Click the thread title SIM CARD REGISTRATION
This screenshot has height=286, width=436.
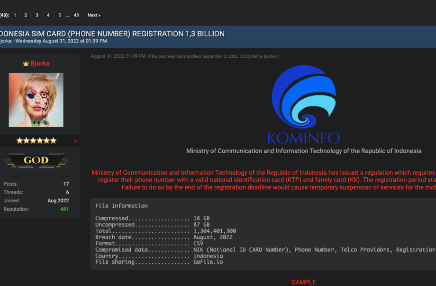tap(112, 34)
